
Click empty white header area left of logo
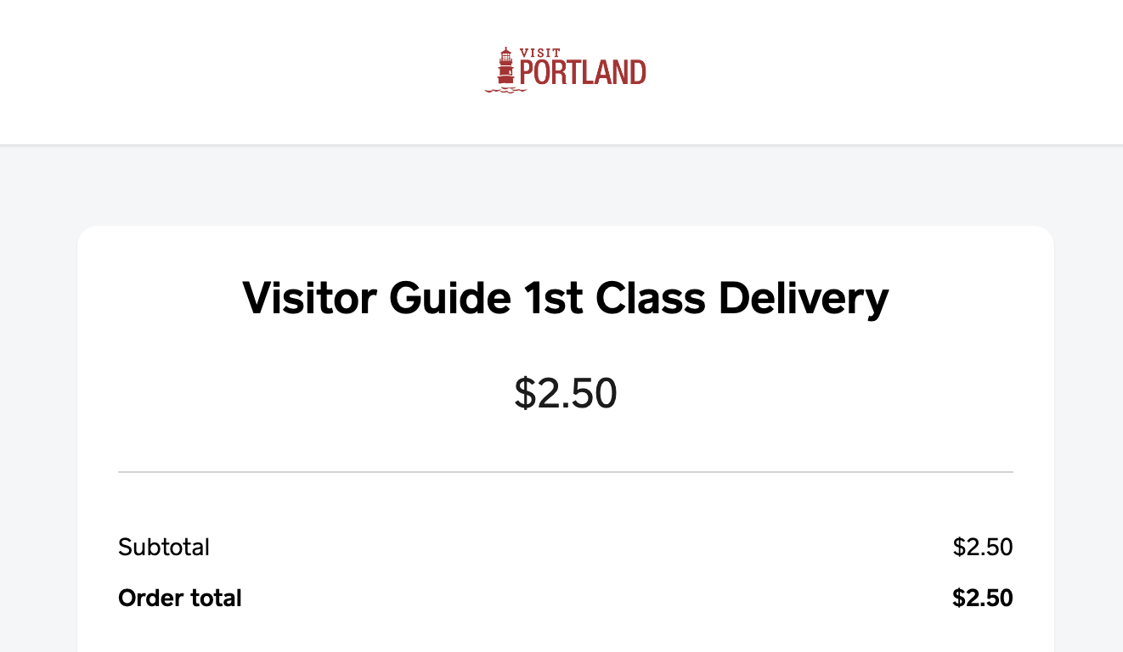coord(238,72)
